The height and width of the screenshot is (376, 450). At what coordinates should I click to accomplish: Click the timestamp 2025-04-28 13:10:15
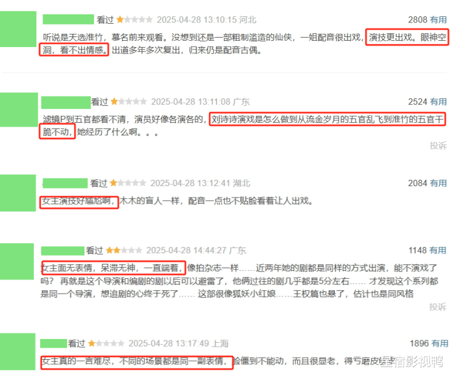197,20
